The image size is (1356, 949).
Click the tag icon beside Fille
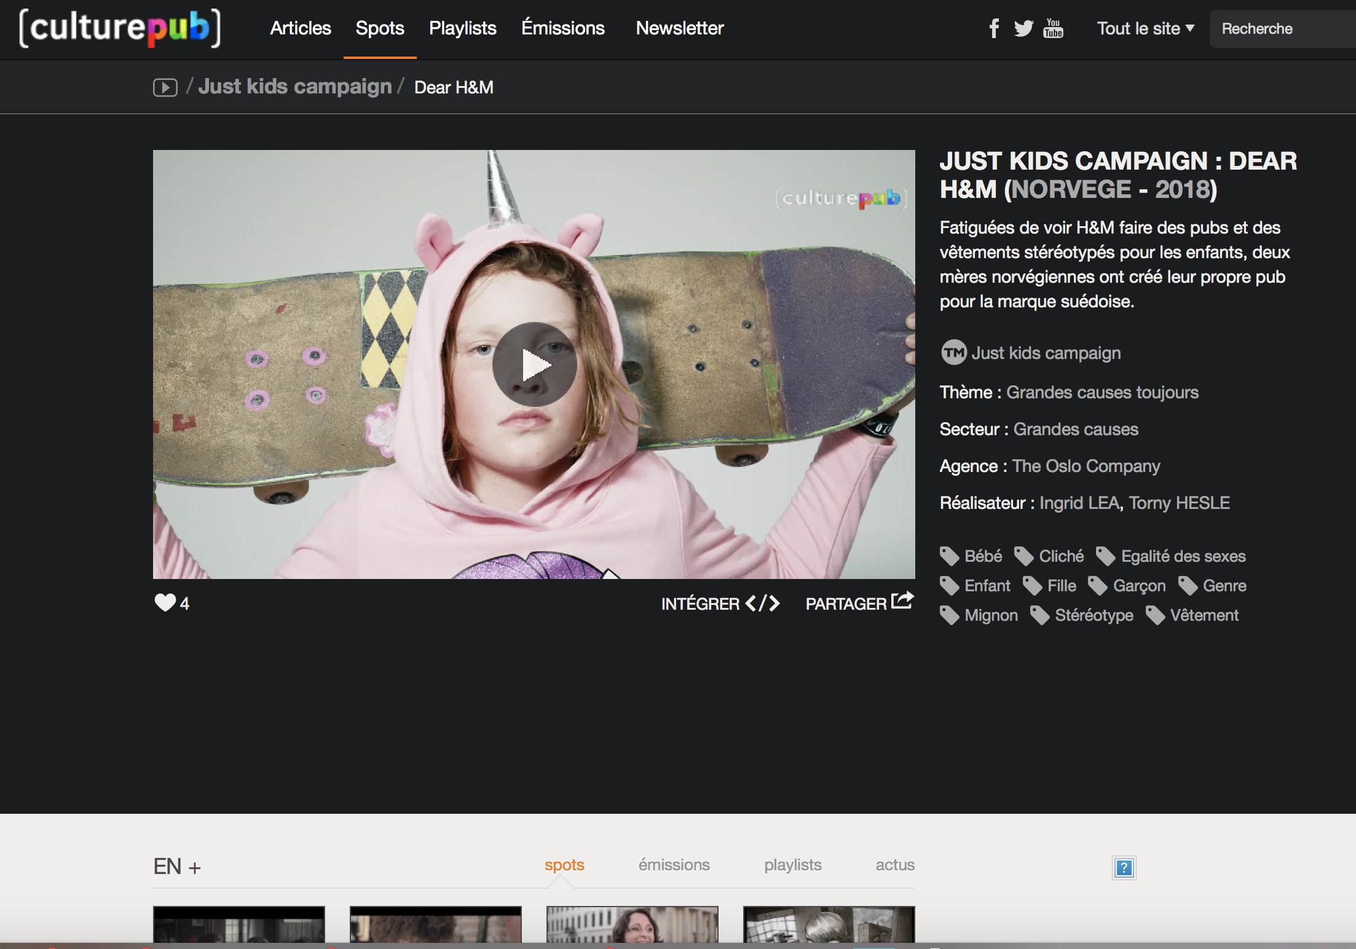[x=1033, y=586]
